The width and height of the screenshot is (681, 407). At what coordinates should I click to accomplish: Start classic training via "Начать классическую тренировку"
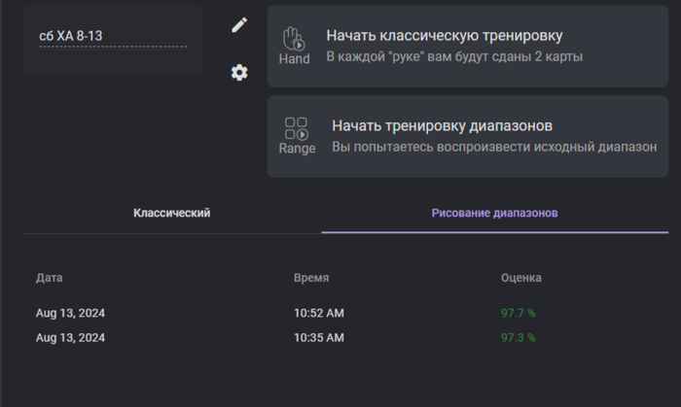445,37
